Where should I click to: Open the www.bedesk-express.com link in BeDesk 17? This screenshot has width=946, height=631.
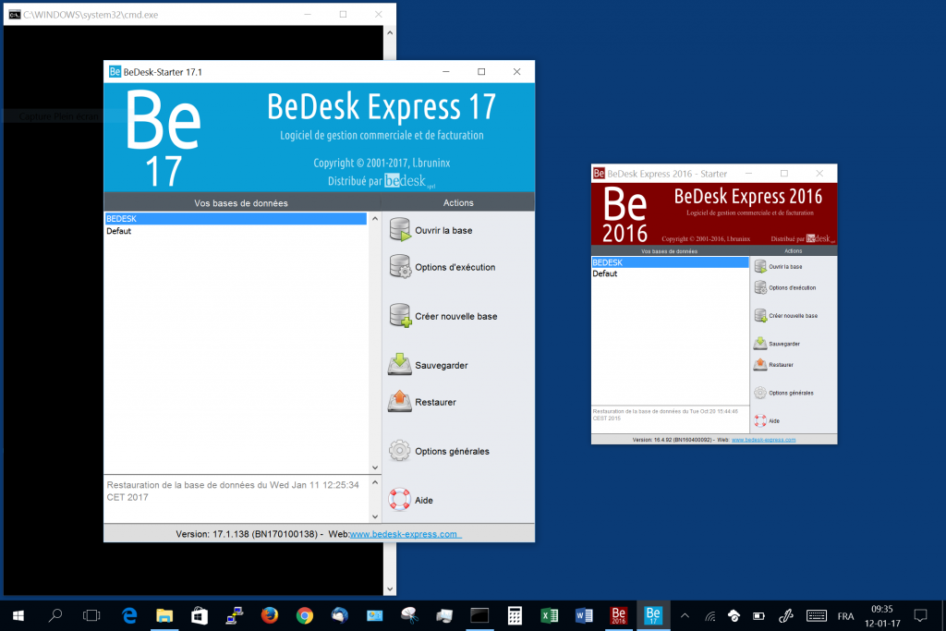tap(406, 534)
